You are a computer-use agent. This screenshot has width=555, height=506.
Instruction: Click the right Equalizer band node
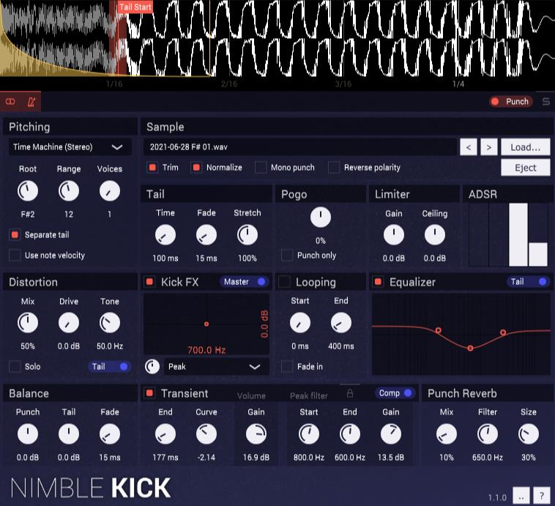(x=503, y=332)
